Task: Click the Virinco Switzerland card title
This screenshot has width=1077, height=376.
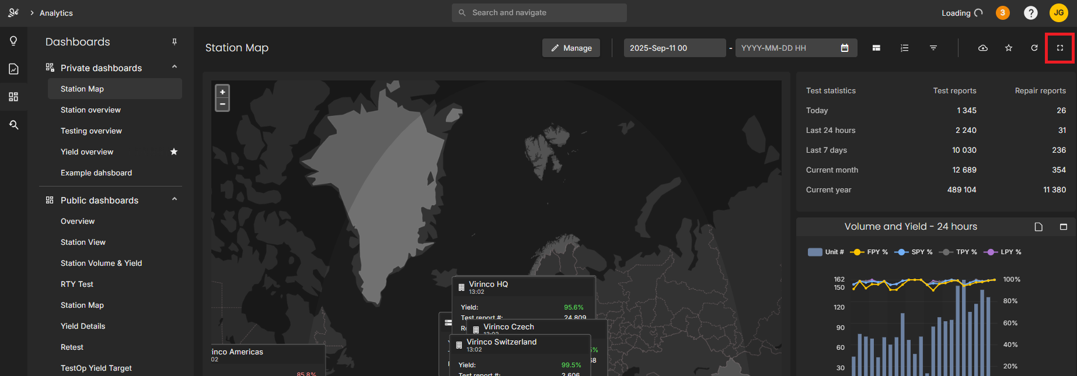Action: coord(501,342)
